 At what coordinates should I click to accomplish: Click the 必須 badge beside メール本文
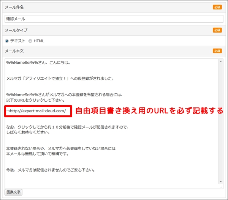click(217, 51)
